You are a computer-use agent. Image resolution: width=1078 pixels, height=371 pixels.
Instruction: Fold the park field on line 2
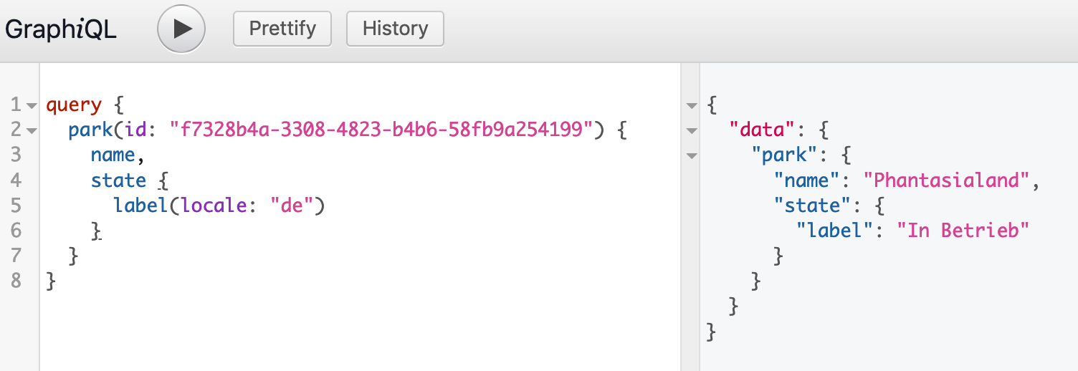coord(31,131)
